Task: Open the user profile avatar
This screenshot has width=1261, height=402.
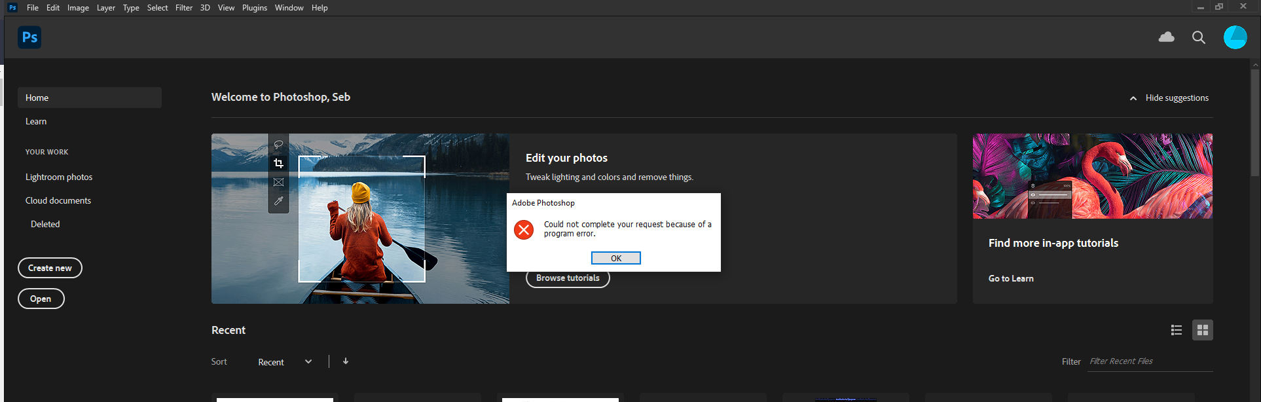Action: [1235, 37]
